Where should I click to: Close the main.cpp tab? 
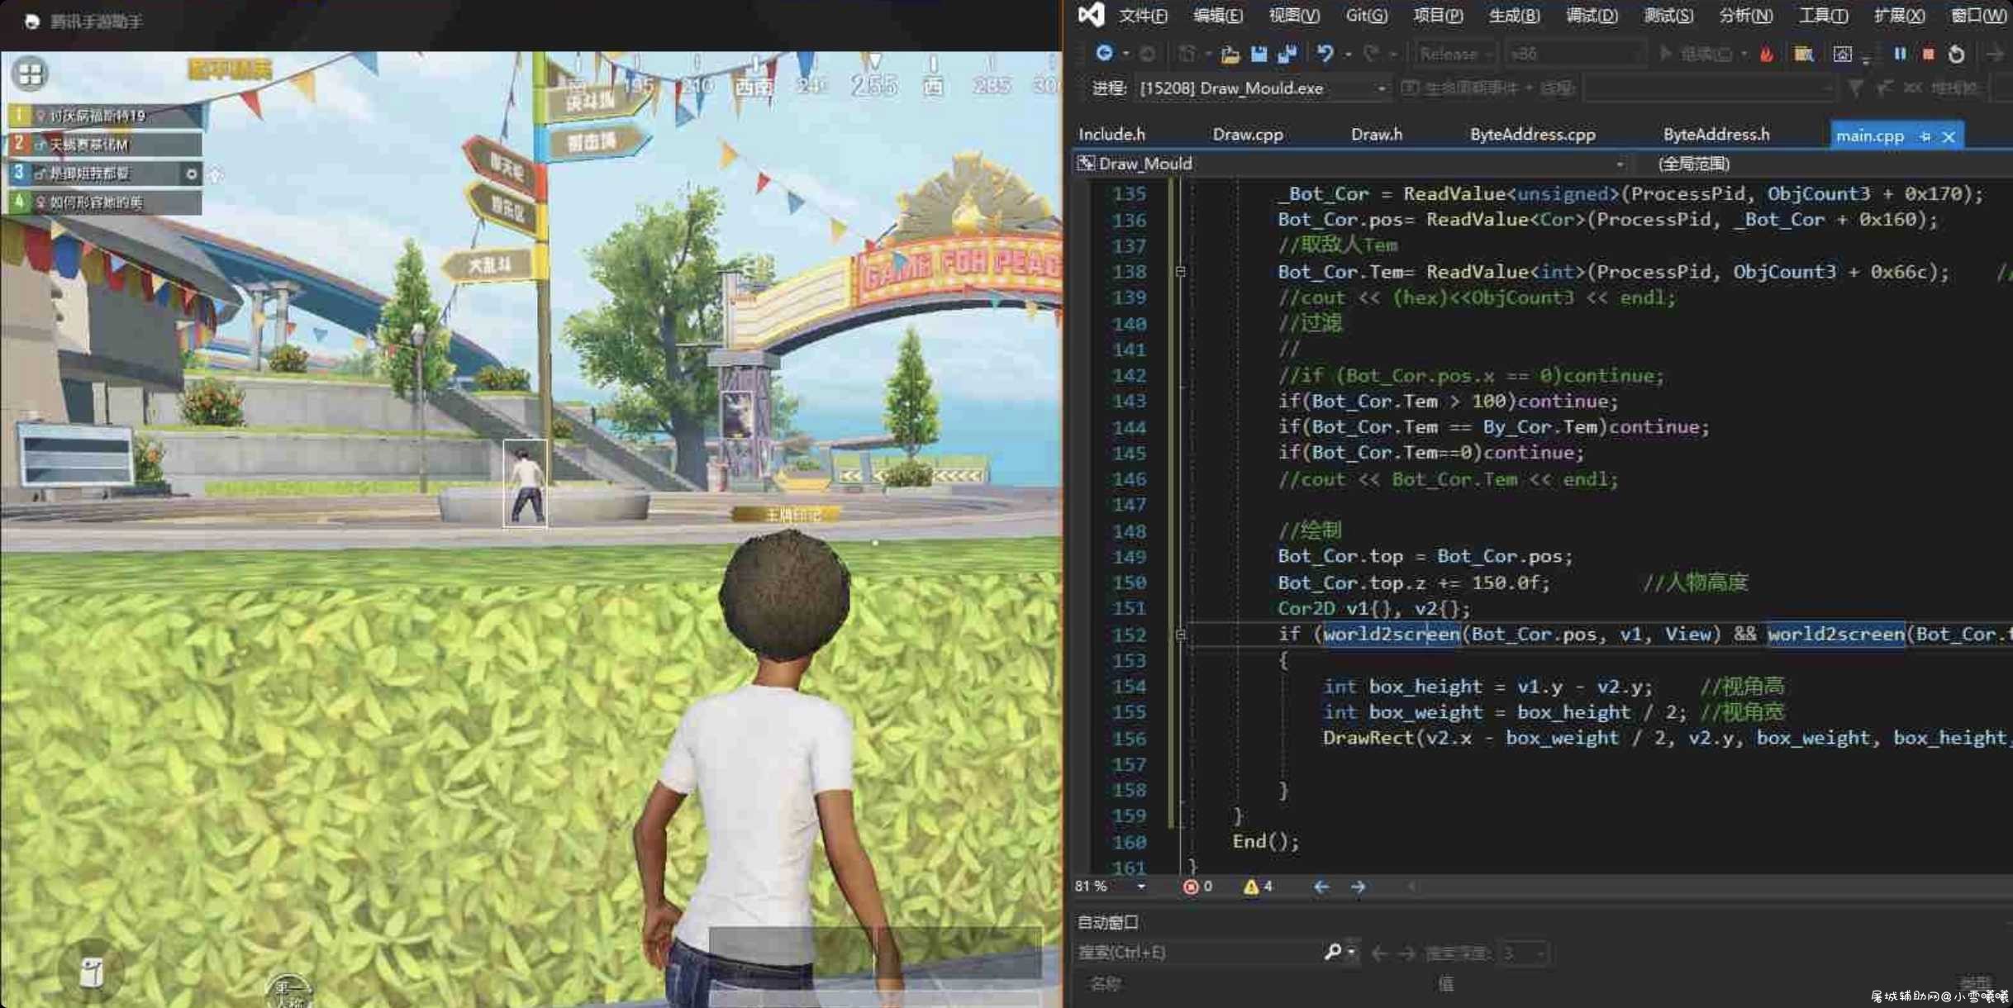coord(1949,137)
